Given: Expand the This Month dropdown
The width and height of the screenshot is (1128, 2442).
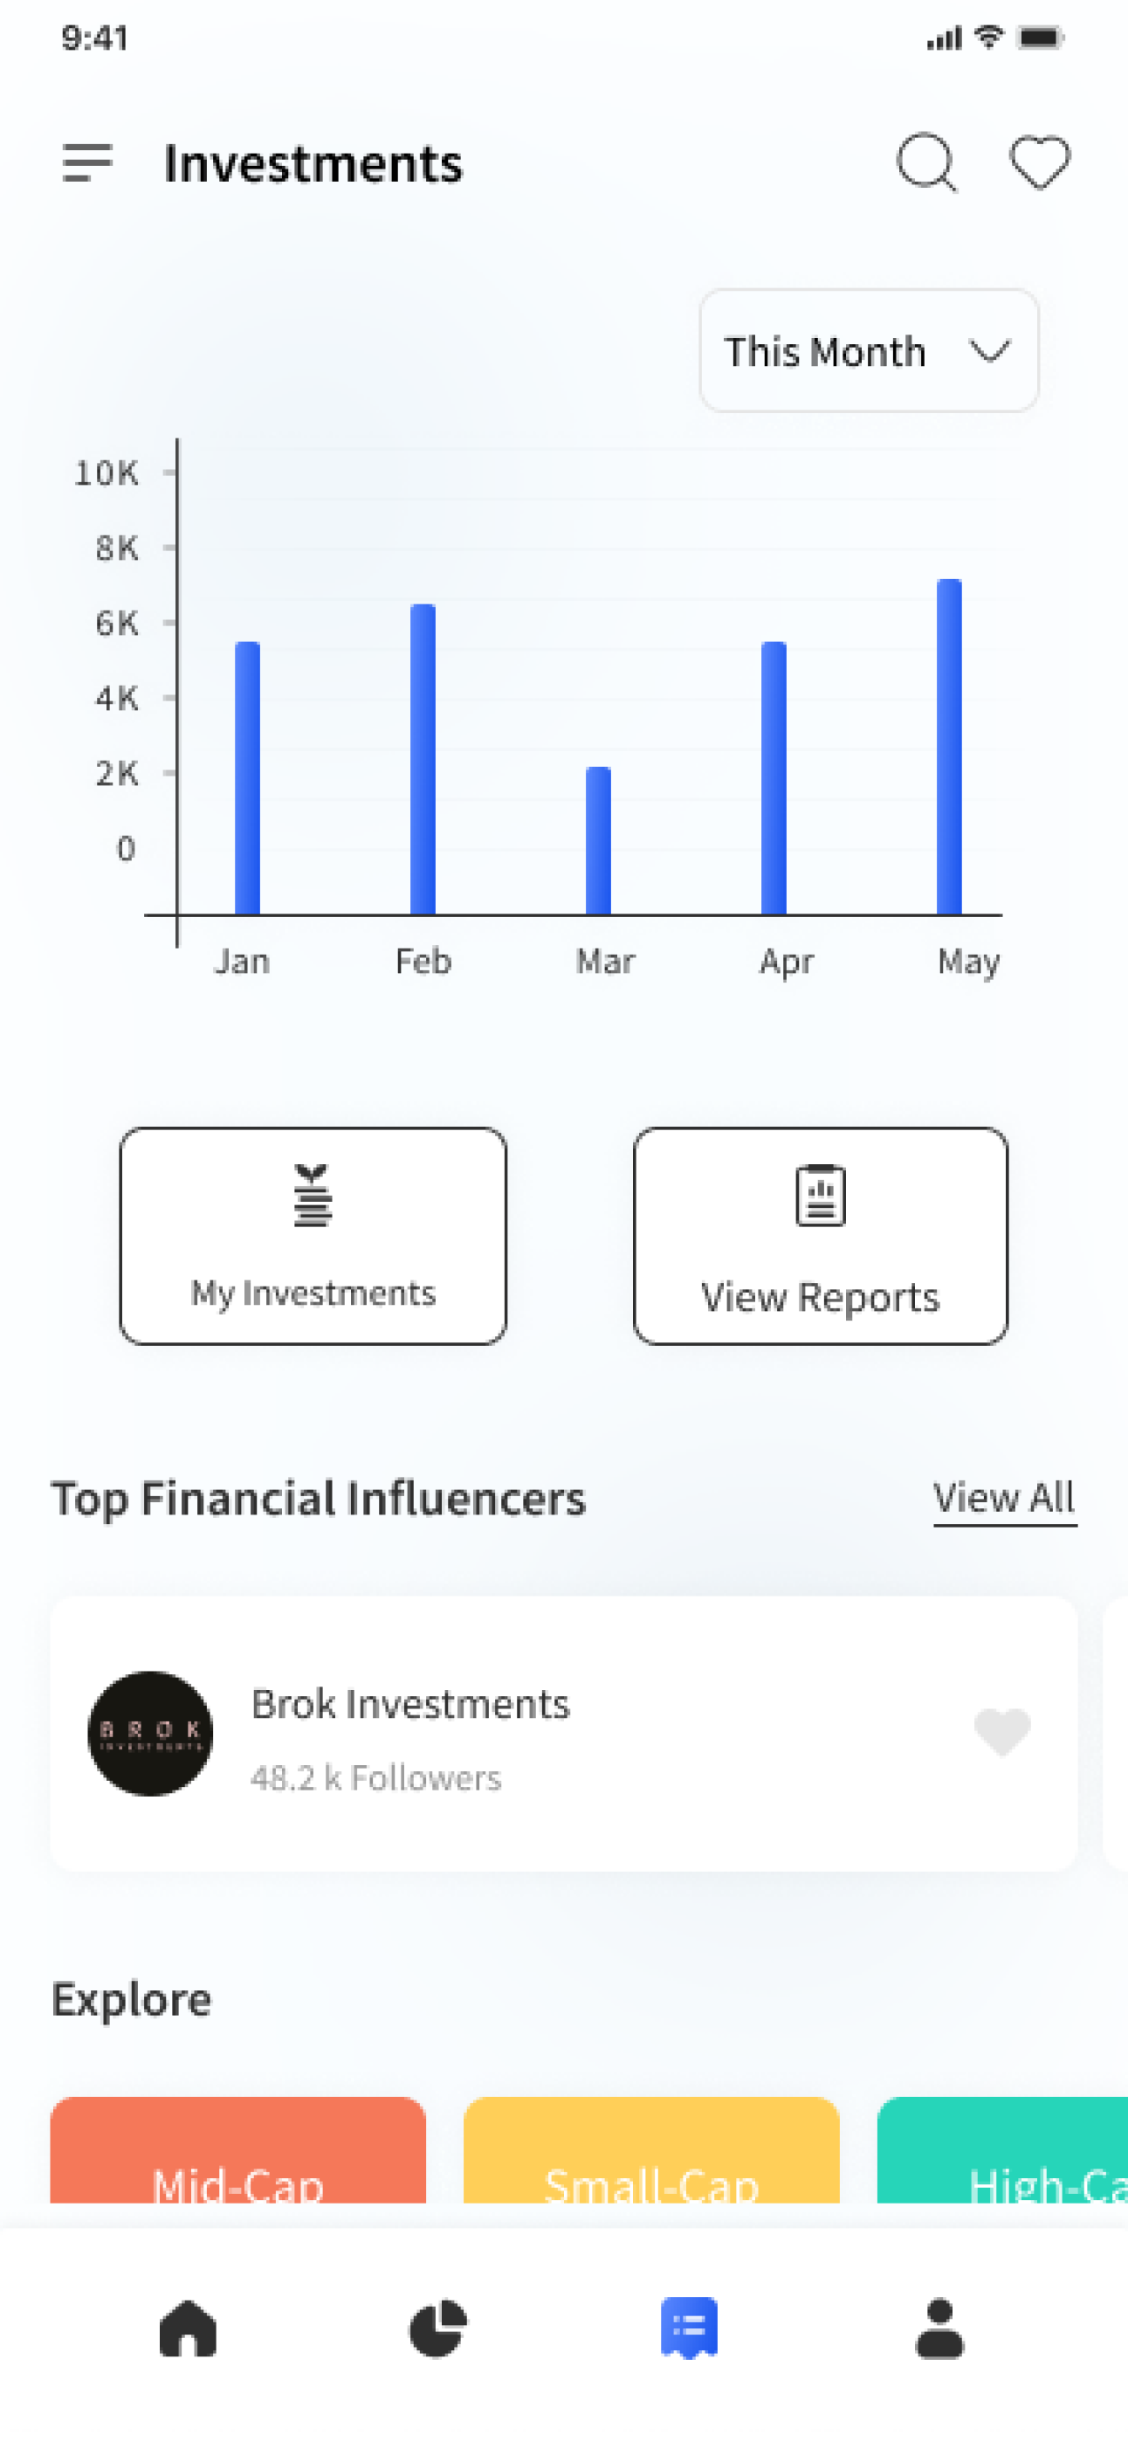Looking at the screenshot, I should click(x=869, y=351).
